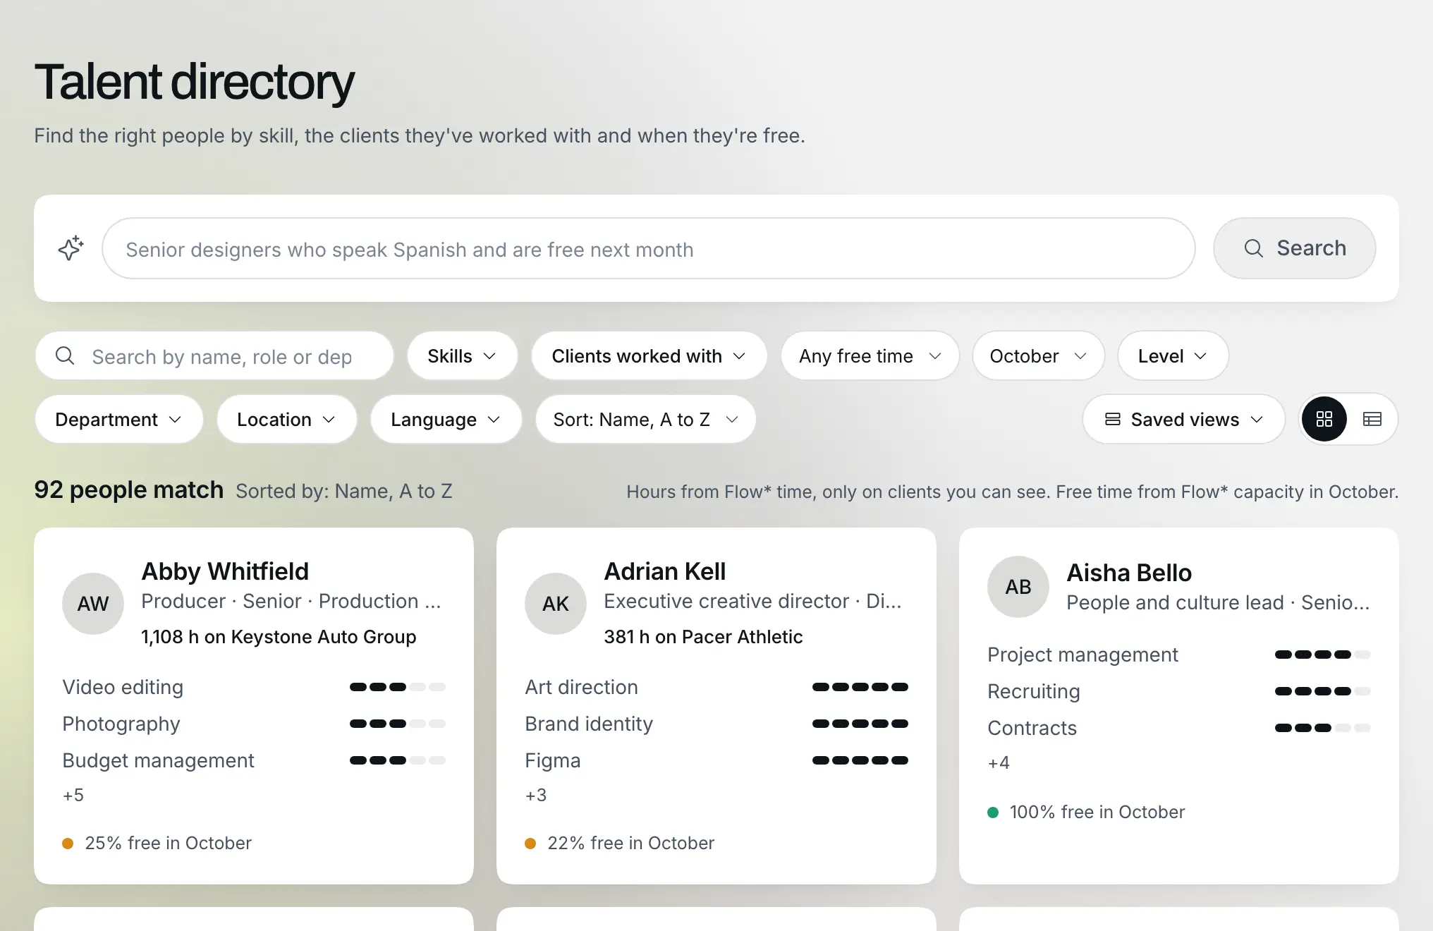Click the AI sparkle icon beside search
This screenshot has width=1433, height=931.
(71, 248)
